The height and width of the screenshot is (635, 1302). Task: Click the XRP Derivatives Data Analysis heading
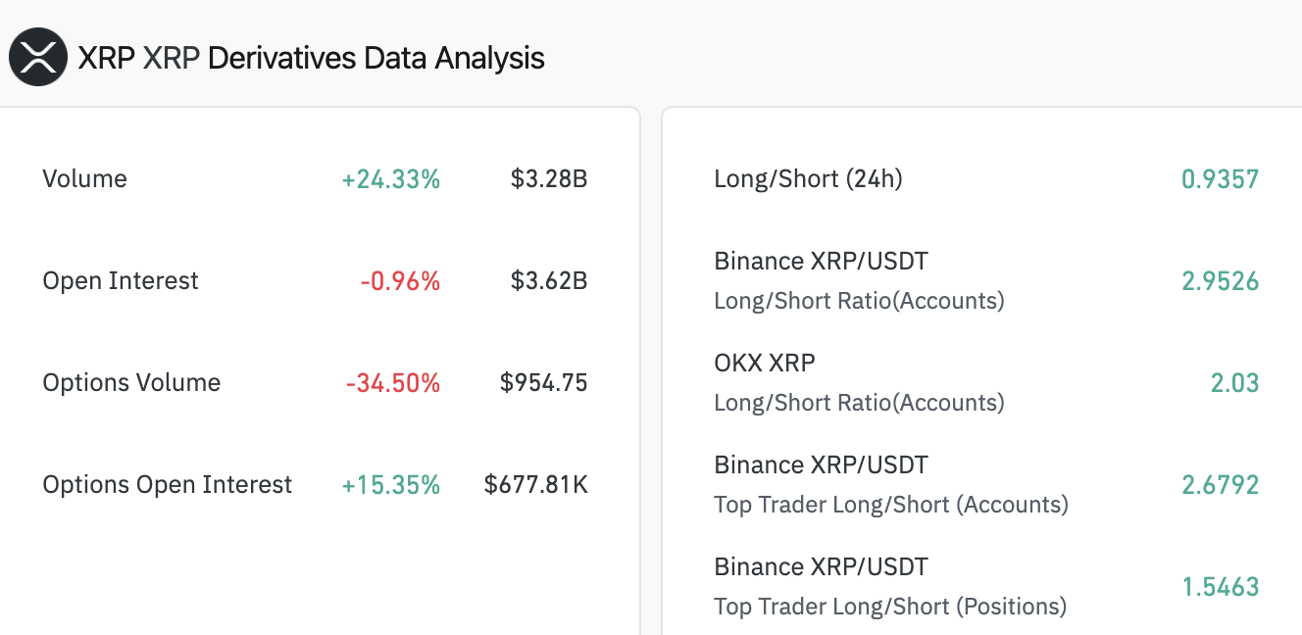pos(311,58)
